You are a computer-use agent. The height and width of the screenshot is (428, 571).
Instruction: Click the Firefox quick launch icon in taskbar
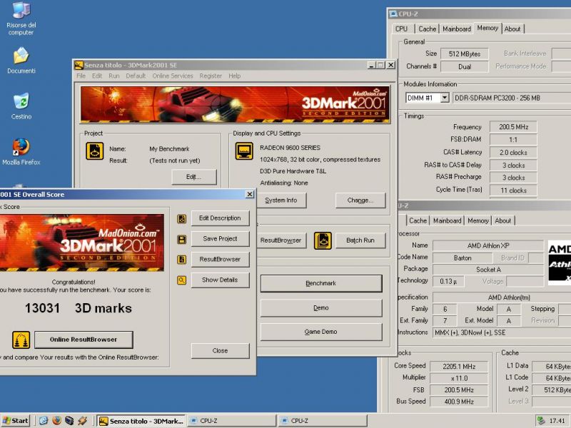click(56, 421)
